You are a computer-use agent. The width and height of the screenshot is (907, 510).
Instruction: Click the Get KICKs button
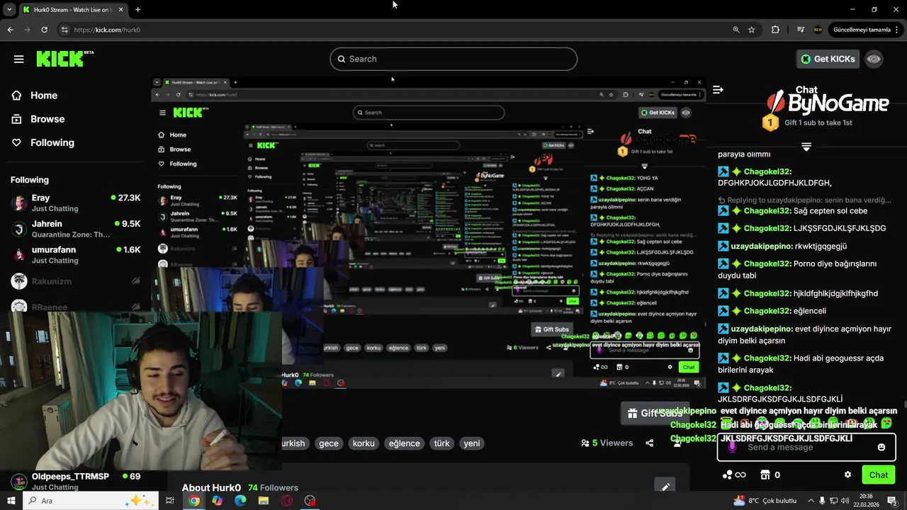point(828,59)
